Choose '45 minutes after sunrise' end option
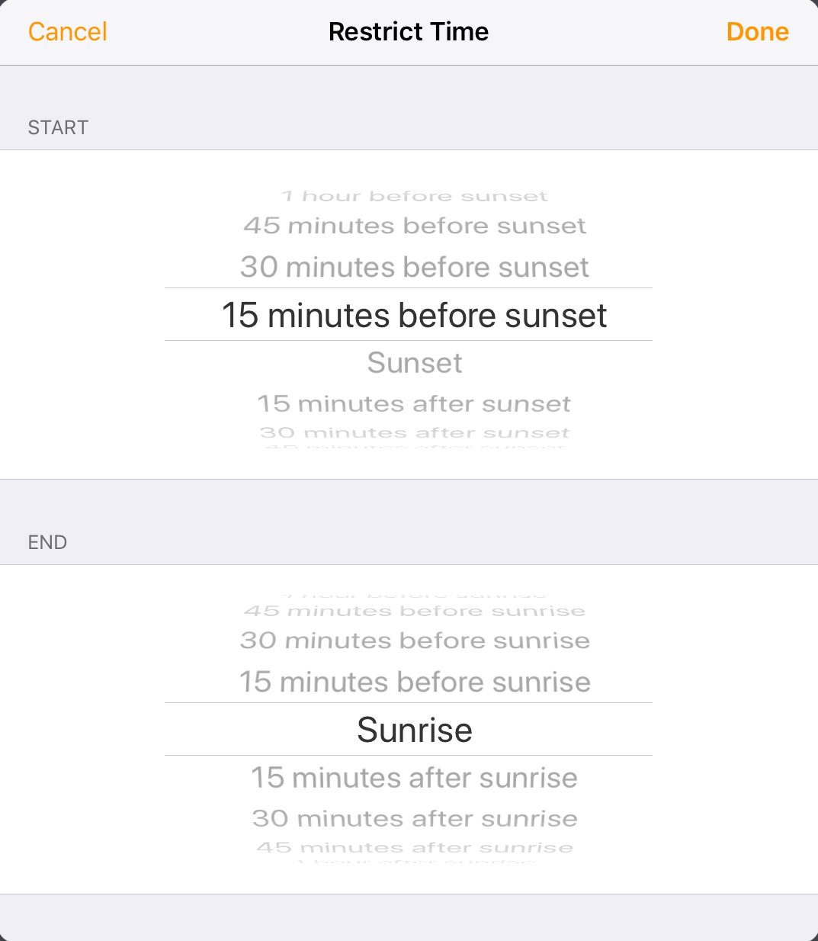818x941 pixels. [415, 846]
